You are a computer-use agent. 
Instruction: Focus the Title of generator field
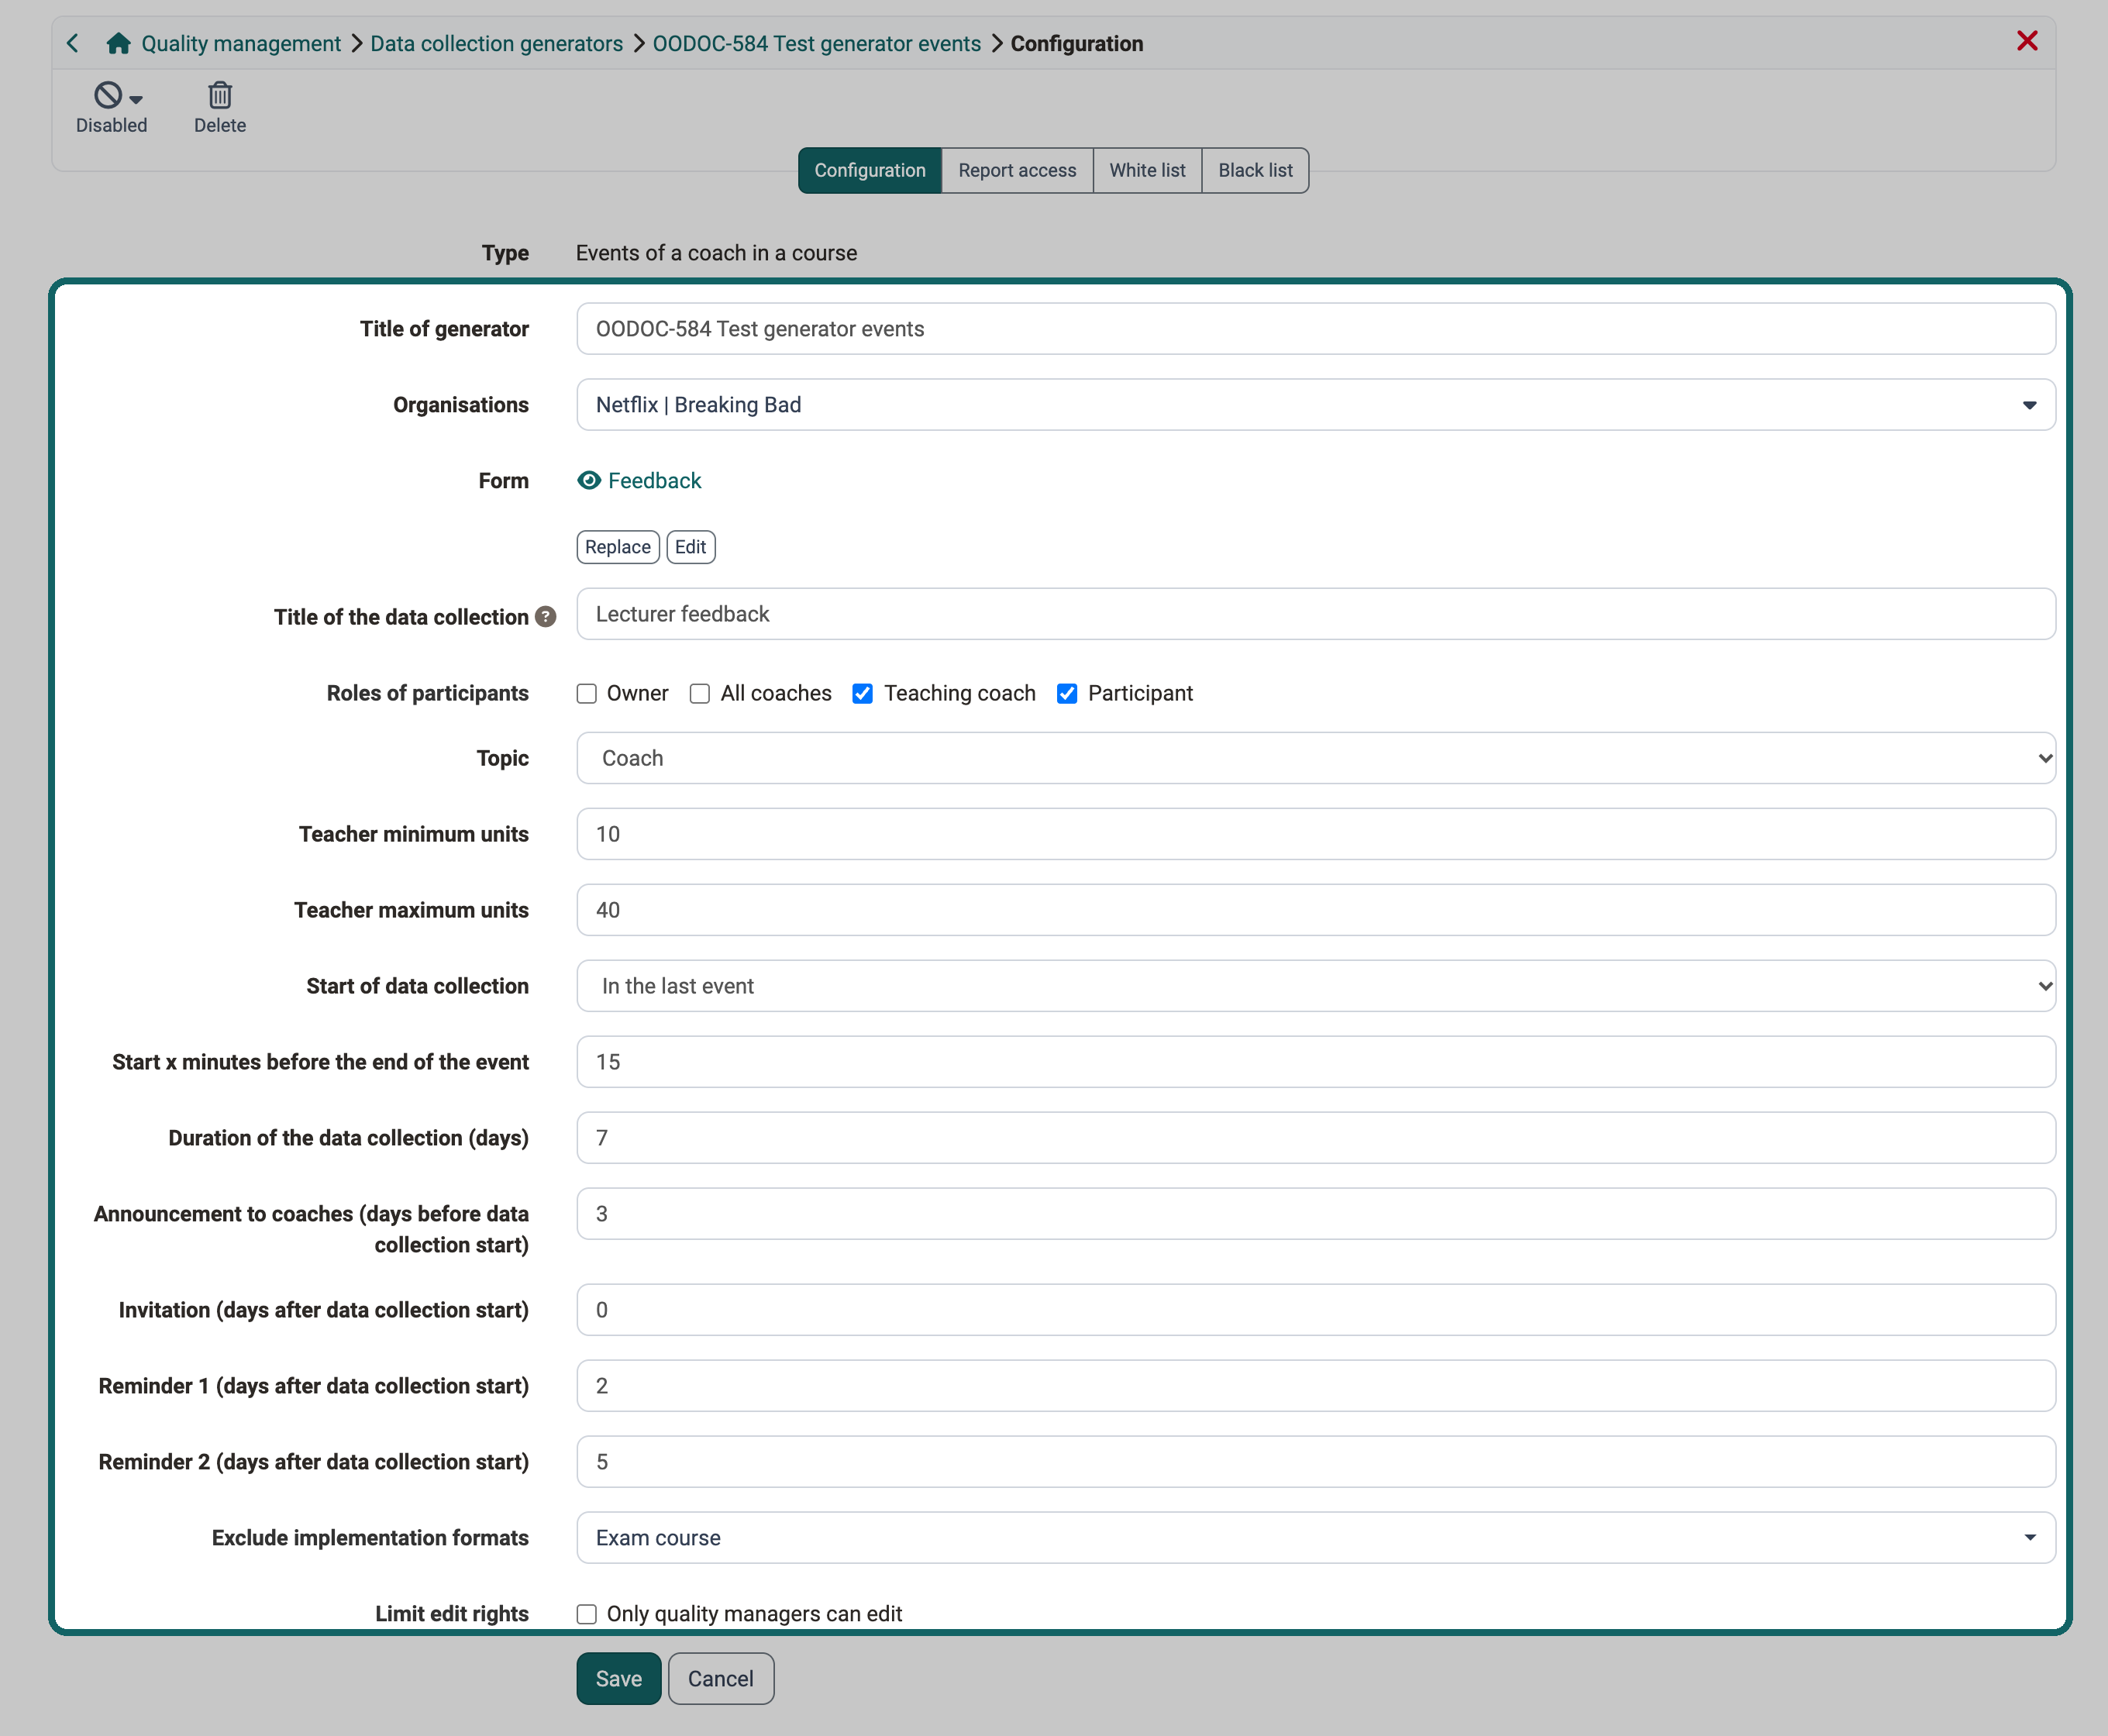click(1316, 329)
